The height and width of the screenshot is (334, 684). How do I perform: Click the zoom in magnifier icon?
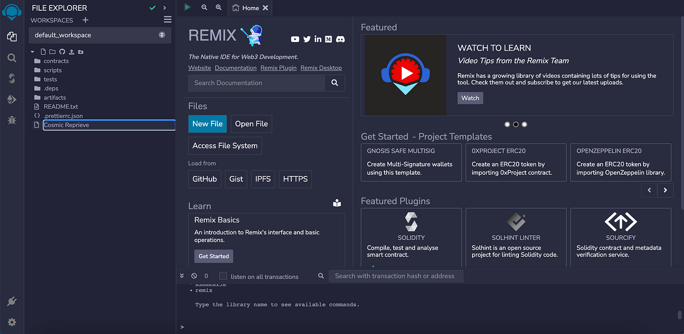click(218, 7)
